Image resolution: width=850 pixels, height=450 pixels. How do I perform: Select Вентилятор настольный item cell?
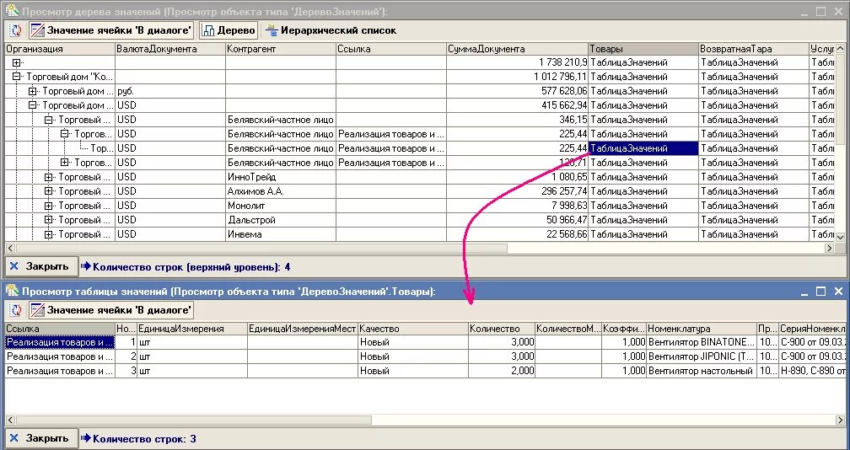[x=702, y=371]
